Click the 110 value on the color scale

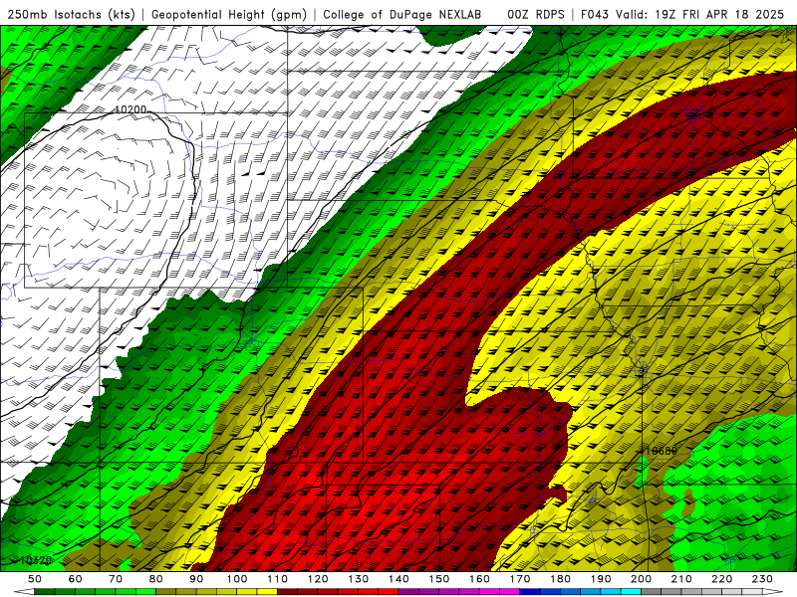tap(278, 579)
